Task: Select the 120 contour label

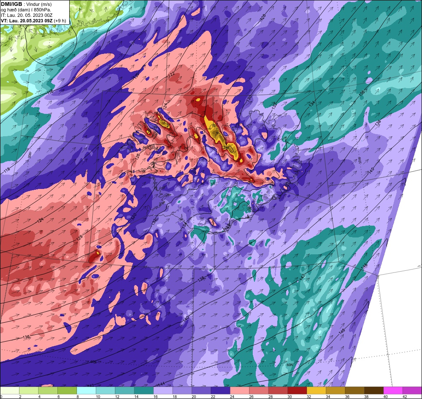Action: (x=137, y=75)
